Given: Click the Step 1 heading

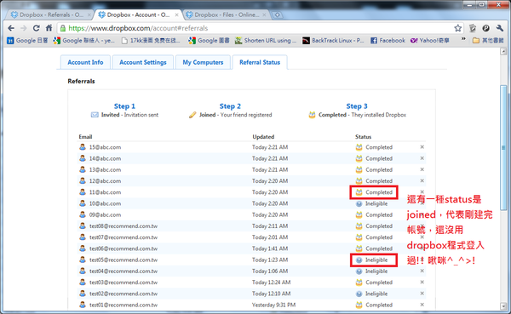Looking at the screenshot, I should (x=124, y=106).
